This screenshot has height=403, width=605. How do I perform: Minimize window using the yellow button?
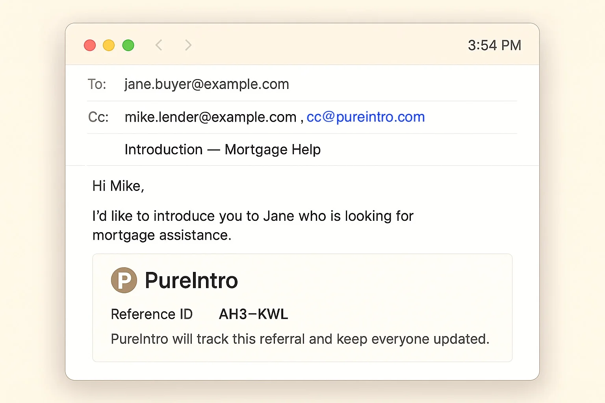[x=109, y=45]
